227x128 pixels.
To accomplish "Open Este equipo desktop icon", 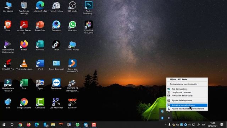I will point(8,7).
